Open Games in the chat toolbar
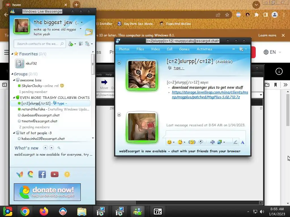Screen dimensions: 290x217 click(x=184, y=49)
